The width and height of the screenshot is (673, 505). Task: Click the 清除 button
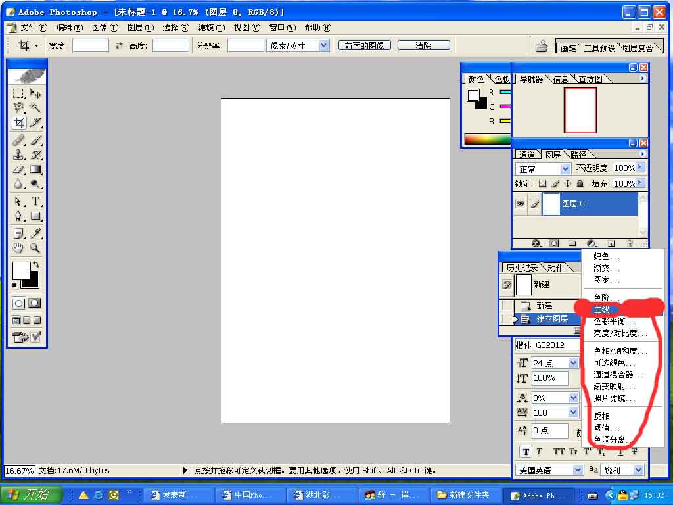(x=424, y=45)
